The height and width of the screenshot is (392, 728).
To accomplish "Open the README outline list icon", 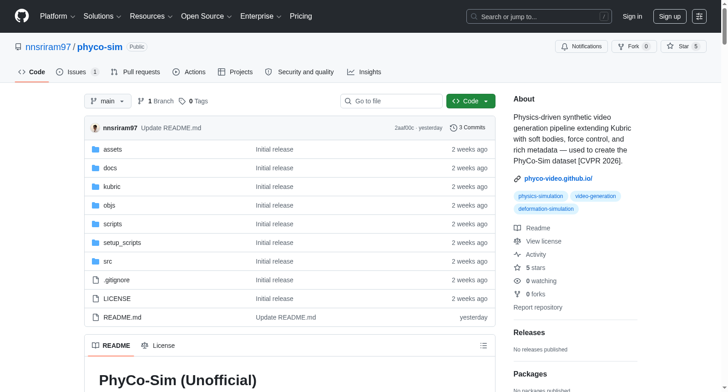I will [x=484, y=346].
